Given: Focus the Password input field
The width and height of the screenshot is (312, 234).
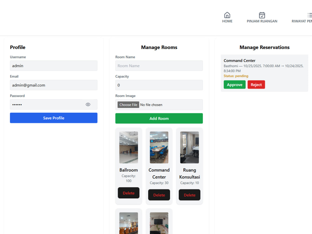Looking at the screenshot, I should coord(54,105).
